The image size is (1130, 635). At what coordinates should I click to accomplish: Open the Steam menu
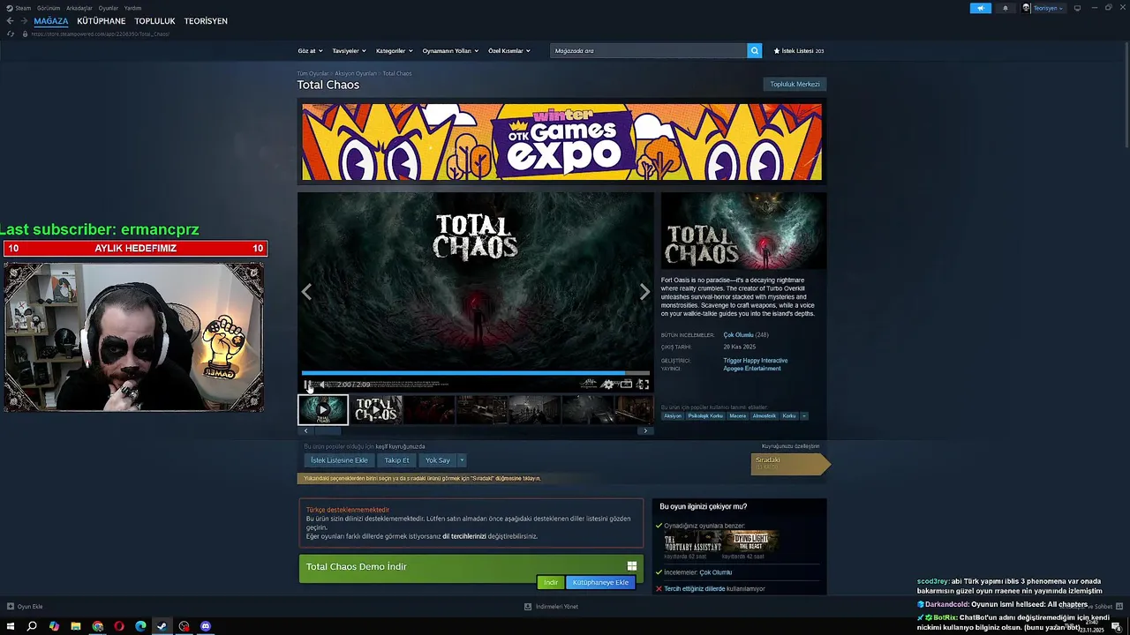[19, 8]
